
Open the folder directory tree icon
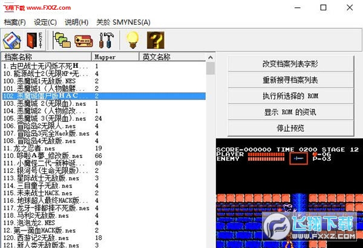tap(61, 41)
